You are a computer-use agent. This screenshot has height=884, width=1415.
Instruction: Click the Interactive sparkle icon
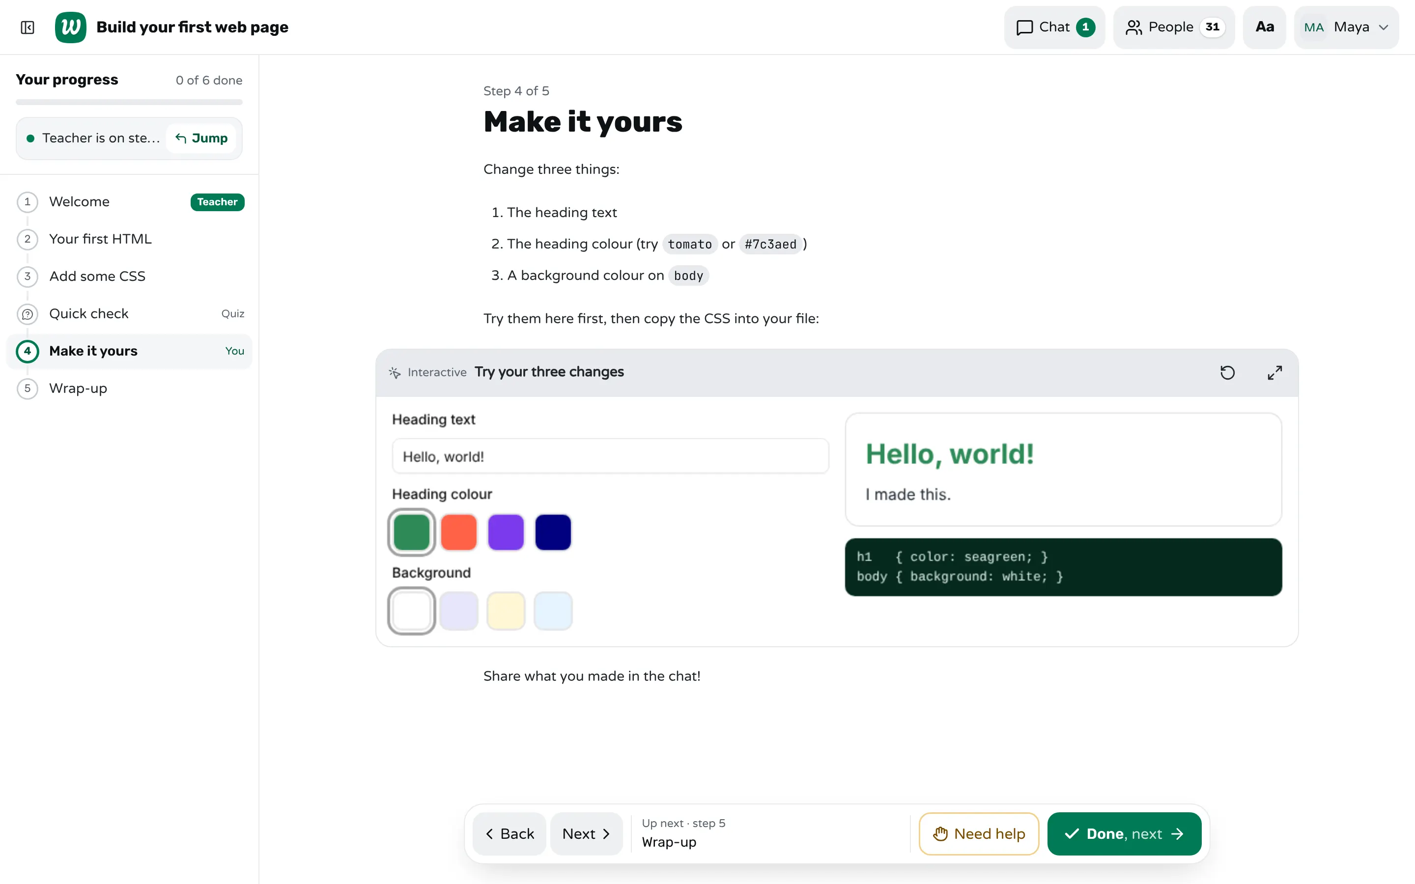click(395, 373)
